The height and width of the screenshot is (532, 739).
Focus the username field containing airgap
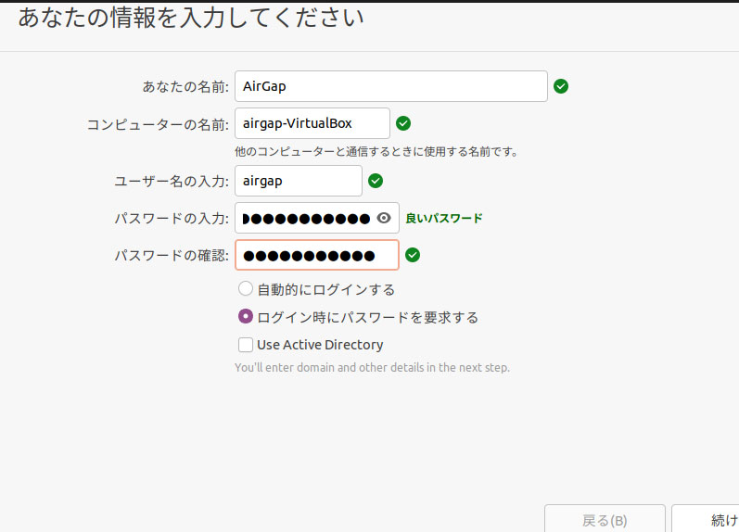click(x=299, y=181)
